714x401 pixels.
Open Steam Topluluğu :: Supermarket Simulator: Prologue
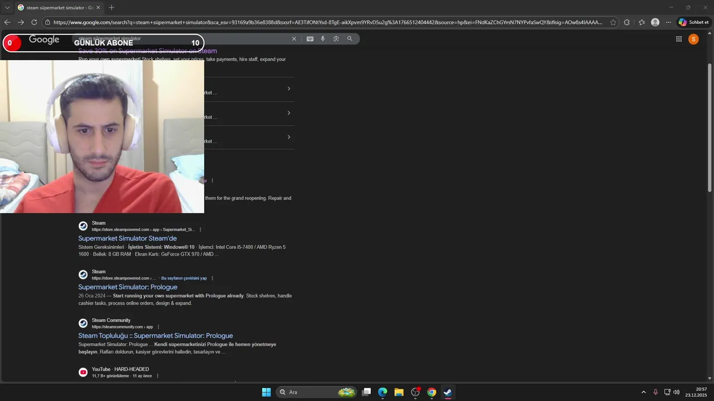pyautogui.click(x=156, y=335)
